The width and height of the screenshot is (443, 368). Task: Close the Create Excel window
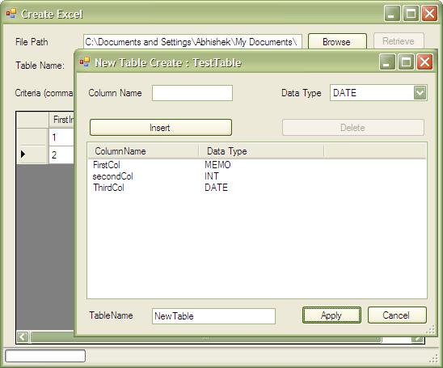point(429,13)
